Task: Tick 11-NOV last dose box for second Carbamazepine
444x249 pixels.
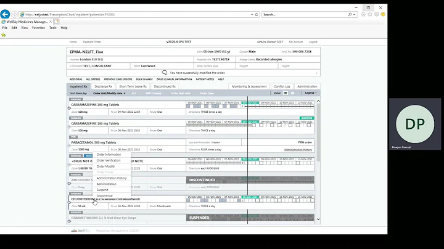Action: pyautogui.click(x=309, y=125)
